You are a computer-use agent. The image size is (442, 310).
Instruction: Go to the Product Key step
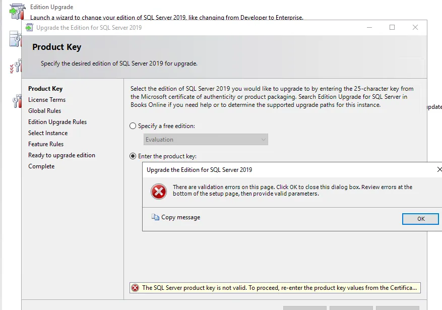[45, 89]
